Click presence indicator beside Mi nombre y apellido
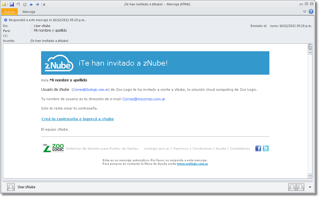 pos(32,30)
